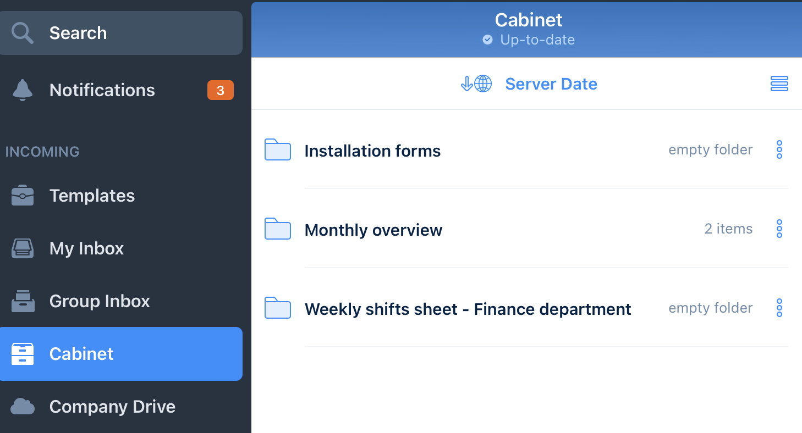Open options menu for Installation forms folder

779,149
